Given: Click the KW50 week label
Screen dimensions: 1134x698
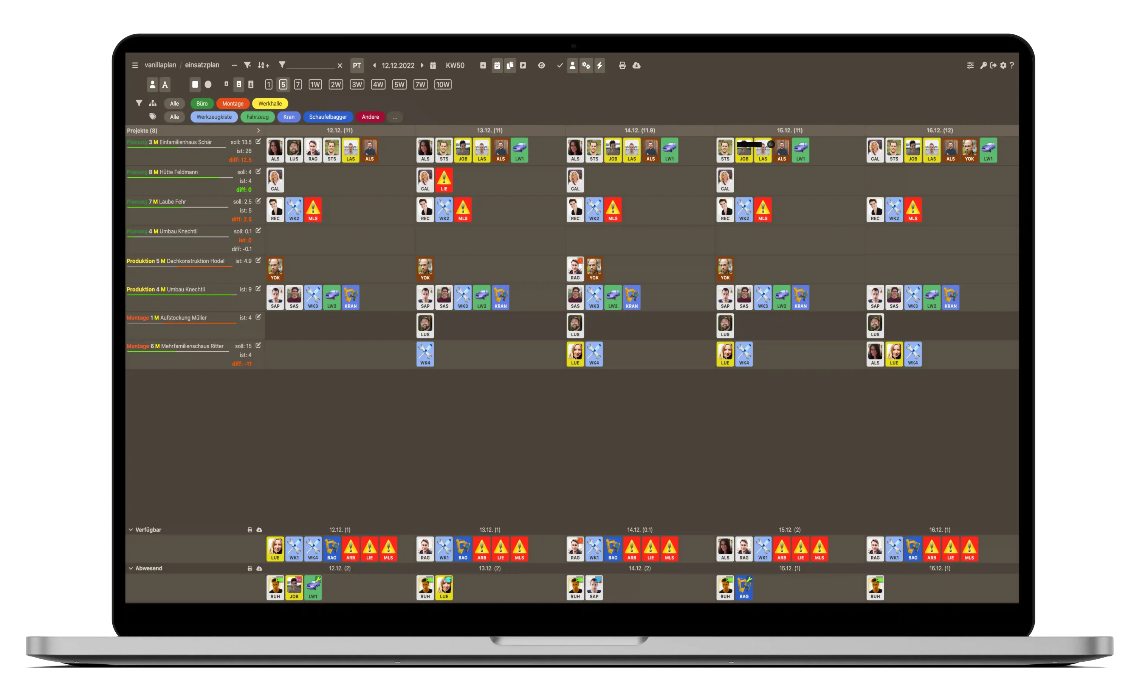Looking at the screenshot, I should coord(455,65).
